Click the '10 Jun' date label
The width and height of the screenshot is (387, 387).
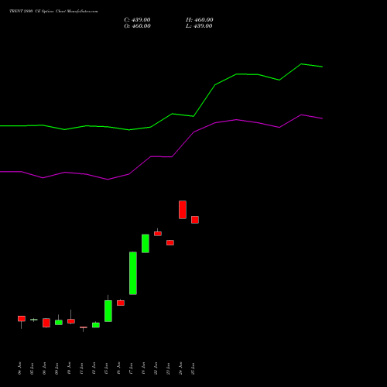[70, 368]
